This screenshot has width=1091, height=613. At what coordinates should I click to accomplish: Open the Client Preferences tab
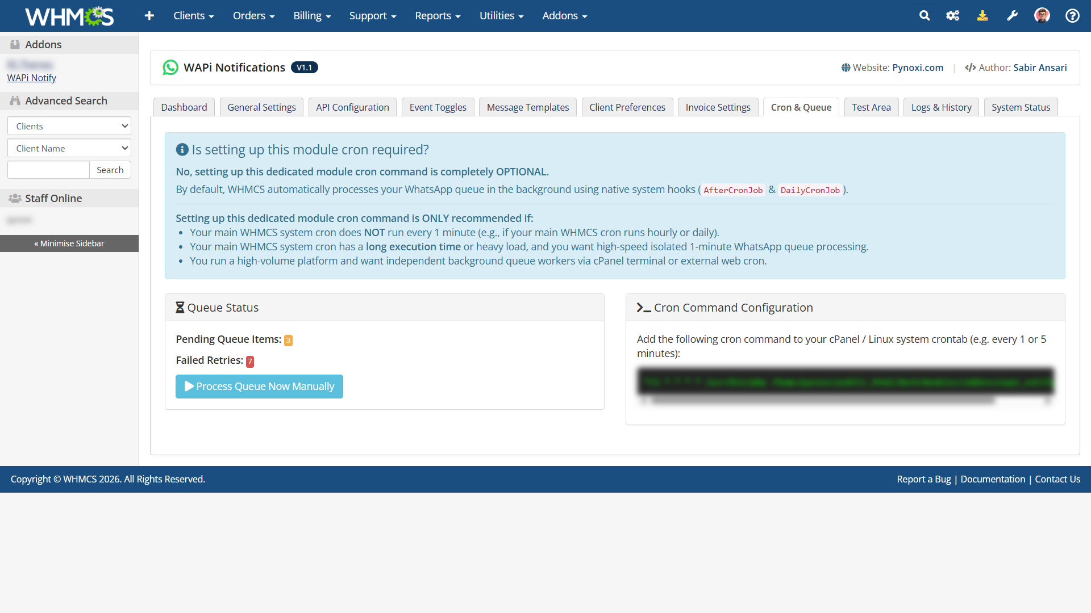pyautogui.click(x=627, y=107)
